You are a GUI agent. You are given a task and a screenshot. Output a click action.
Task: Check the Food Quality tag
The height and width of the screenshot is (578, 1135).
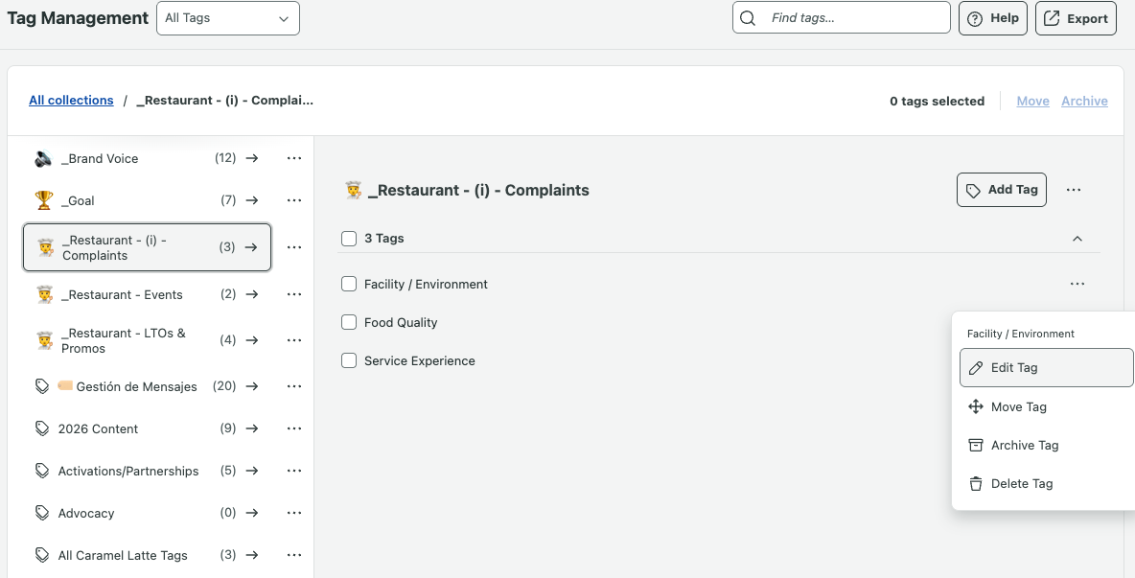point(349,322)
